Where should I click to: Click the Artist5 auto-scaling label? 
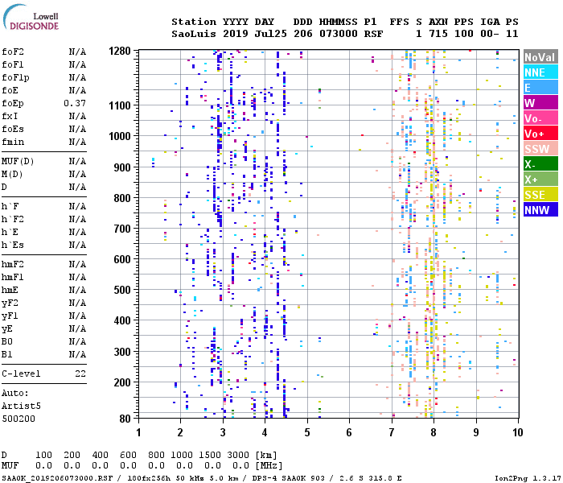(x=21, y=407)
